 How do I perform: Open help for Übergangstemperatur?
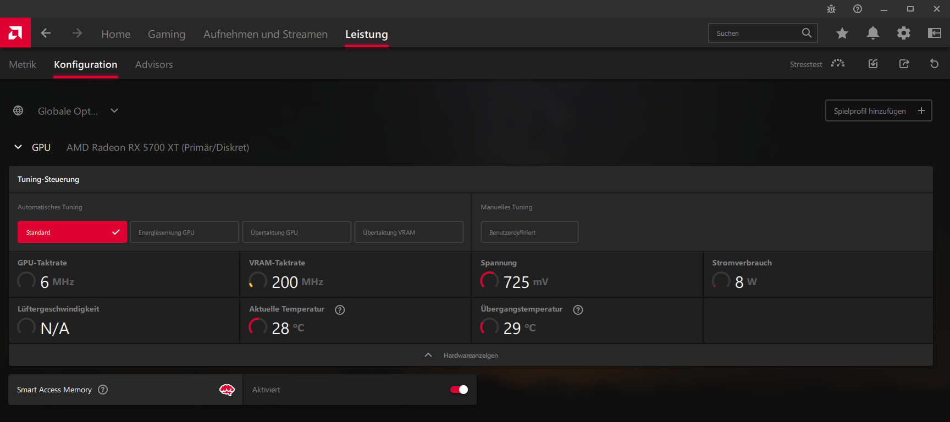click(578, 310)
